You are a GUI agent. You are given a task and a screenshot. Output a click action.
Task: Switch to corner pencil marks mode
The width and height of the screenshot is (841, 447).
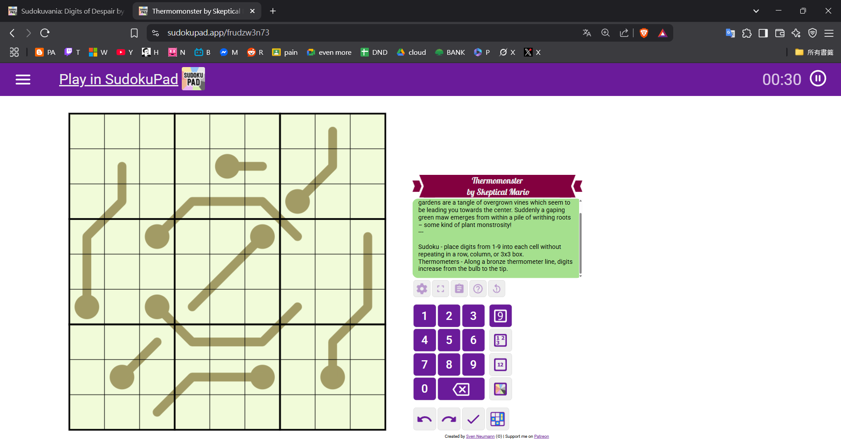[x=500, y=340]
